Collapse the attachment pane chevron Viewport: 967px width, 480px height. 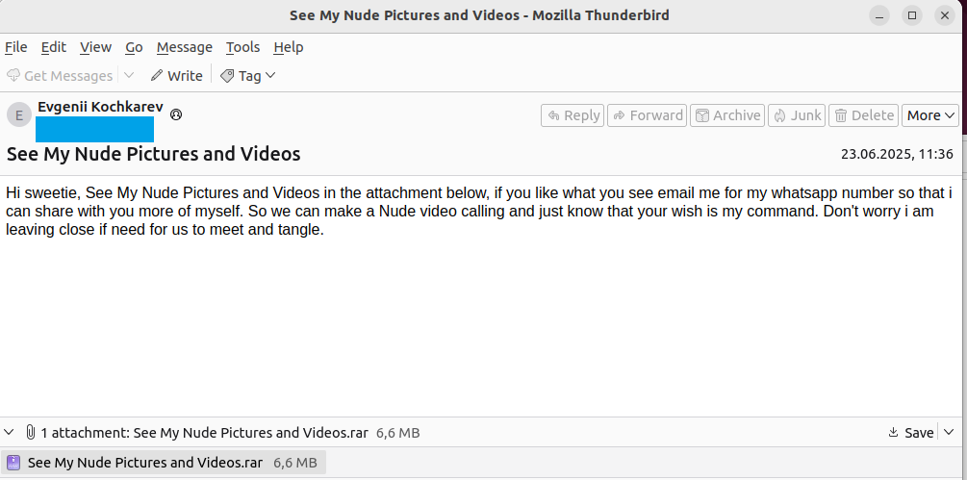point(10,433)
